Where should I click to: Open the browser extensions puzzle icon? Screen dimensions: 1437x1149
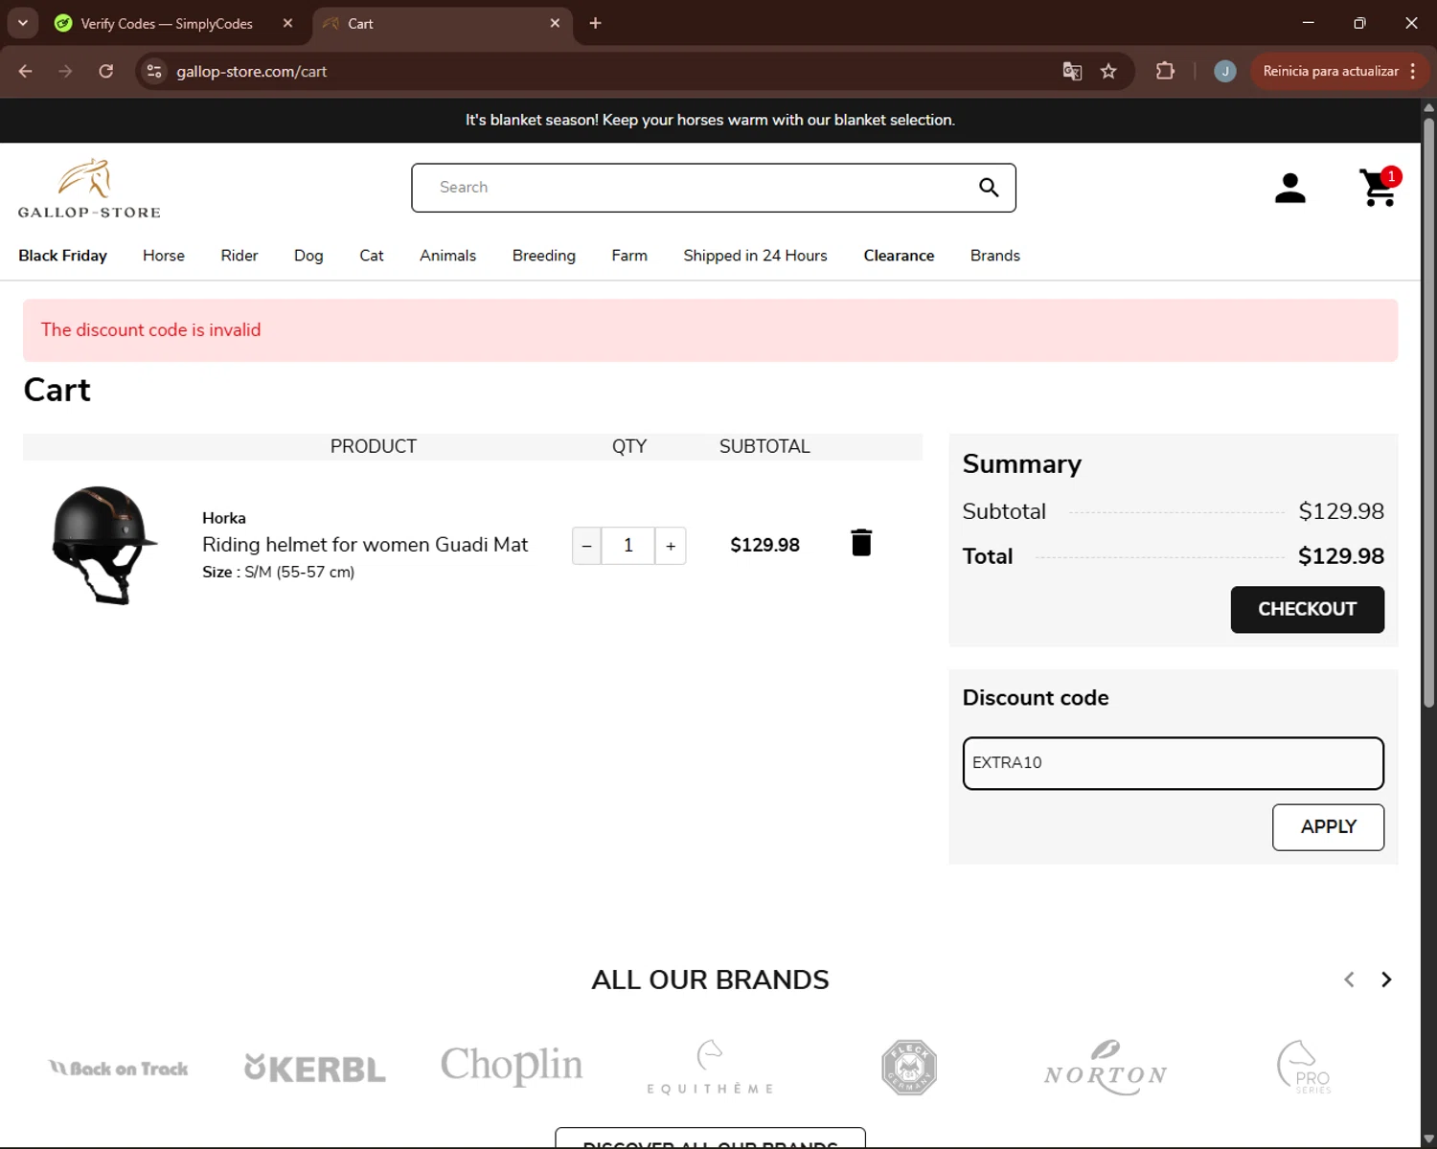[1165, 71]
